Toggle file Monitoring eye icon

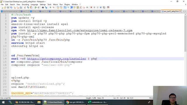click(x=87, y=8)
